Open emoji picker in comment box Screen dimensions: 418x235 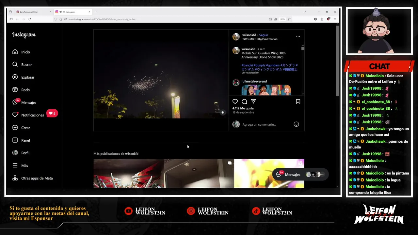tap(296, 124)
